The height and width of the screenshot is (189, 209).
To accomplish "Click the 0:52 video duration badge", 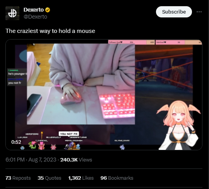I will click(x=16, y=142).
